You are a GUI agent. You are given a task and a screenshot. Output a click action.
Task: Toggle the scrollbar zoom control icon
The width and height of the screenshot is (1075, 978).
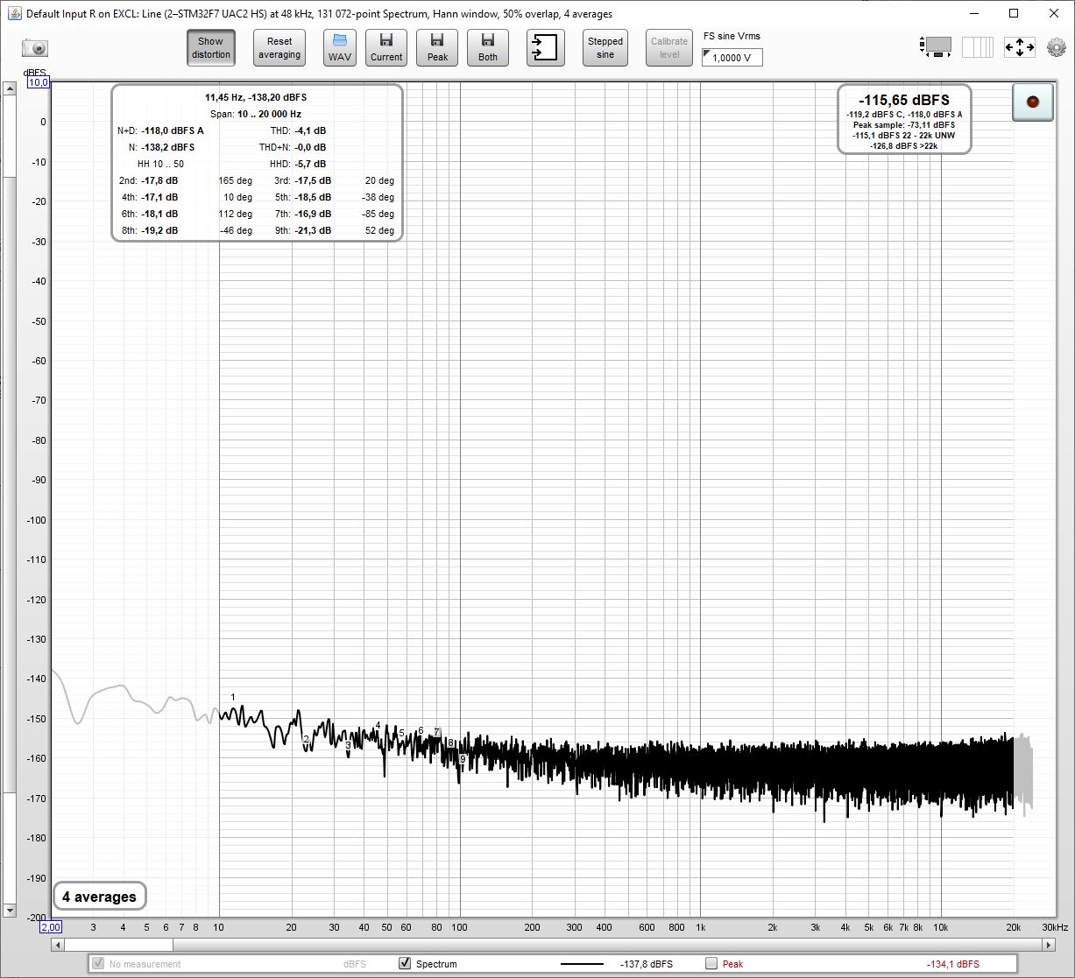[x=936, y=47]
